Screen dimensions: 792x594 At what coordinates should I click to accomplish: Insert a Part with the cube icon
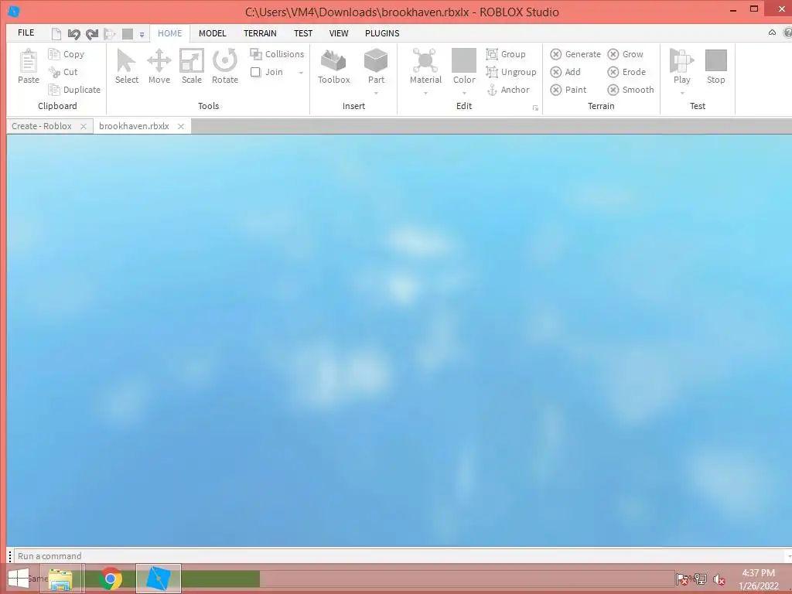click(376, 61)
